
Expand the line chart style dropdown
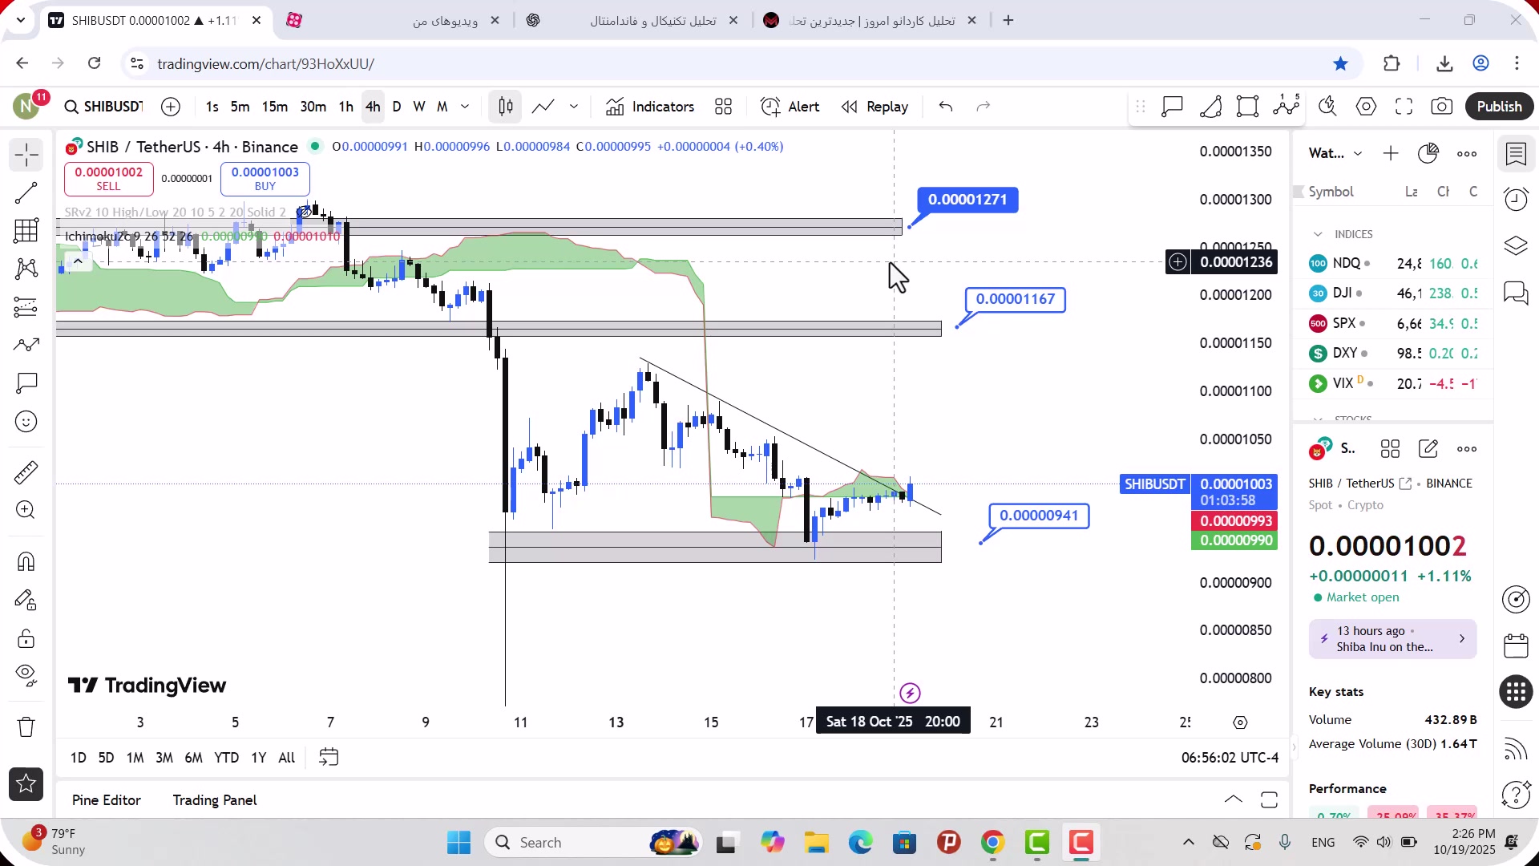pos(574,107)
